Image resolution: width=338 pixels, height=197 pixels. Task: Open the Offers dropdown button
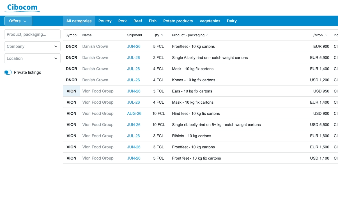coord(18,21)
